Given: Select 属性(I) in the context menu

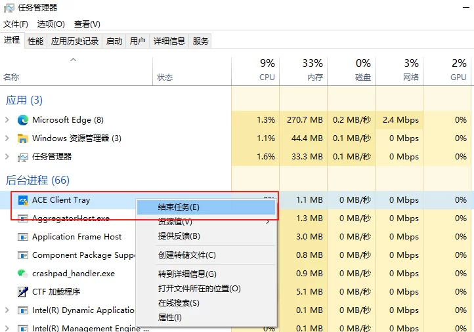Looking at the screenshot, I should 169,318.
